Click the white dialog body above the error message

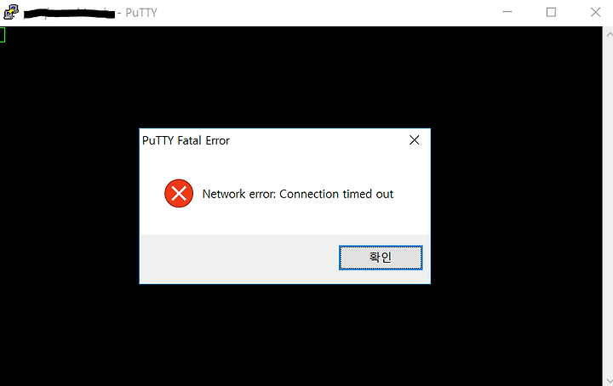pyautogui.click(x=284, y=164)
